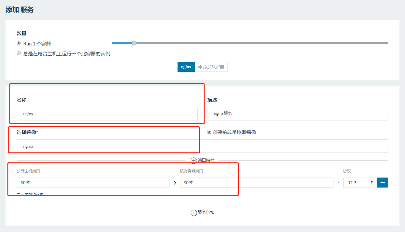This screenshot has height=232, width=405.
Task: Click the arrow between port fields
Action: 175,183
